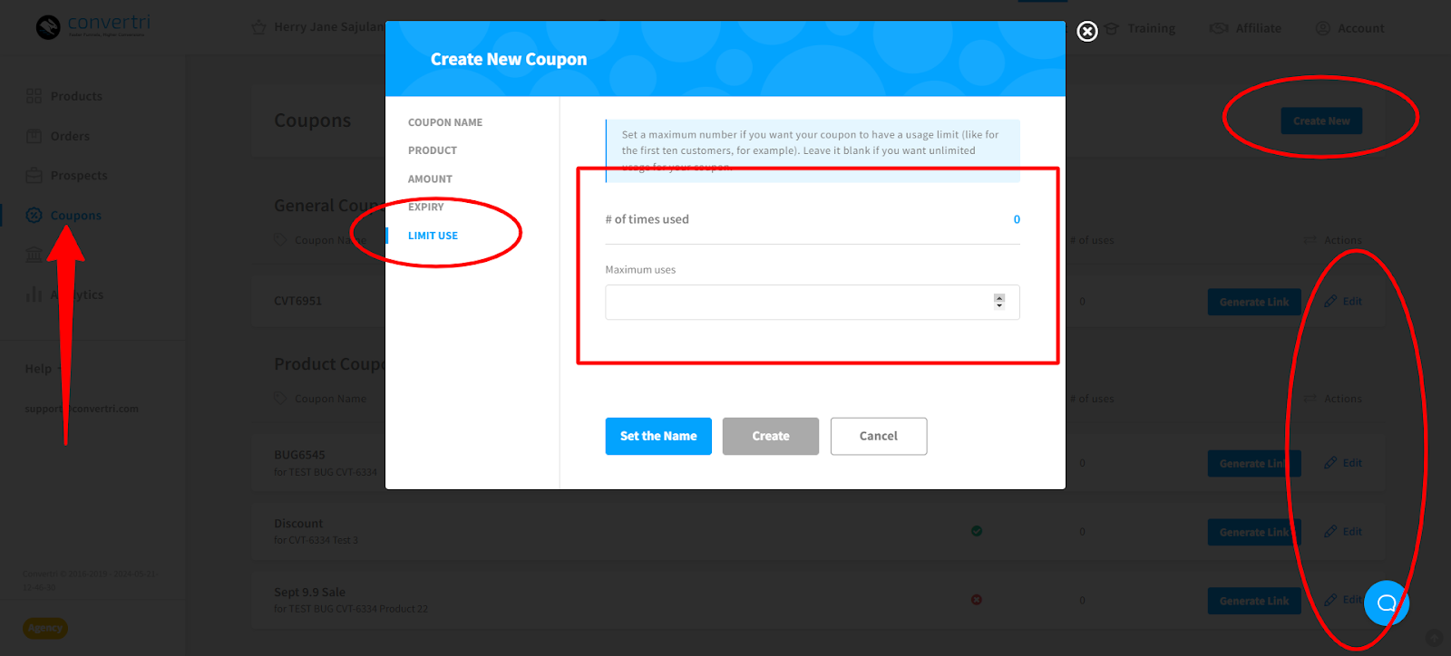
Task: Click the Convertri logo
Action: pos(93,25)
